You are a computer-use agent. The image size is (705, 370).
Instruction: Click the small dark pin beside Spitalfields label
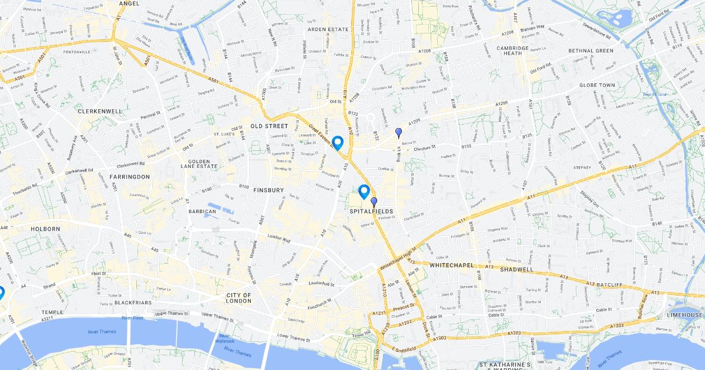(x=374, y=203)
